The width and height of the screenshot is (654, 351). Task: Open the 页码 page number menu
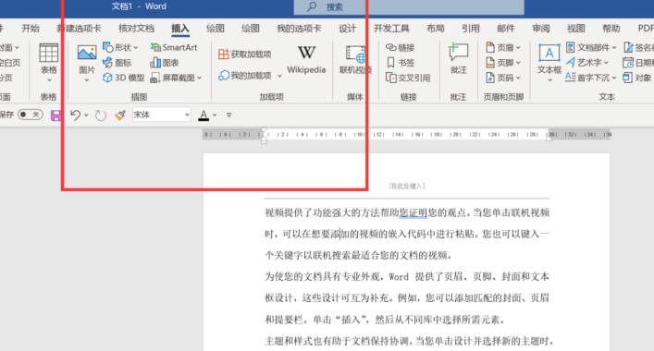[503, 78]
